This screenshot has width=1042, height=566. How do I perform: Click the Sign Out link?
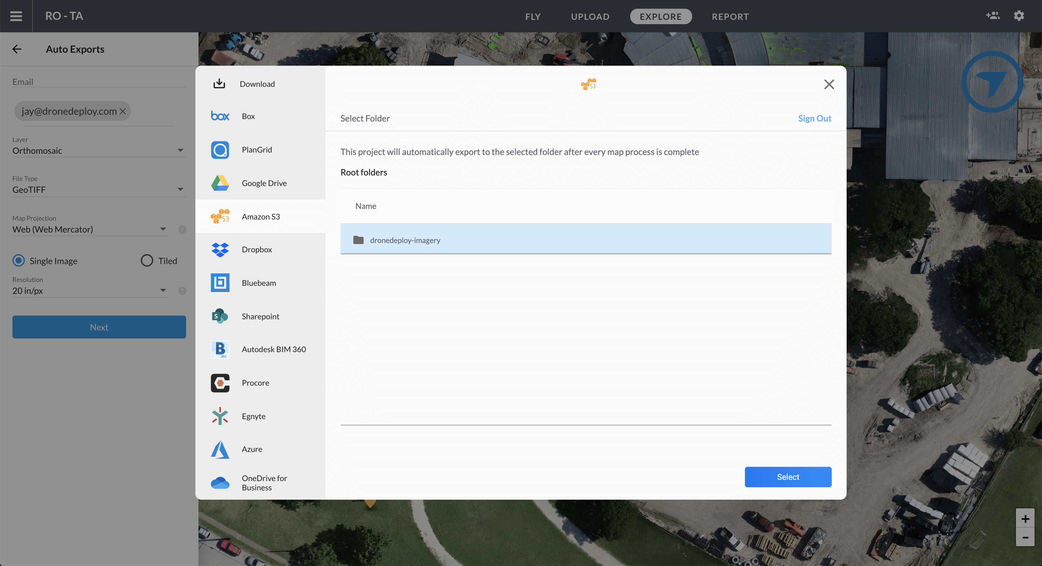(x=814, y=118)
